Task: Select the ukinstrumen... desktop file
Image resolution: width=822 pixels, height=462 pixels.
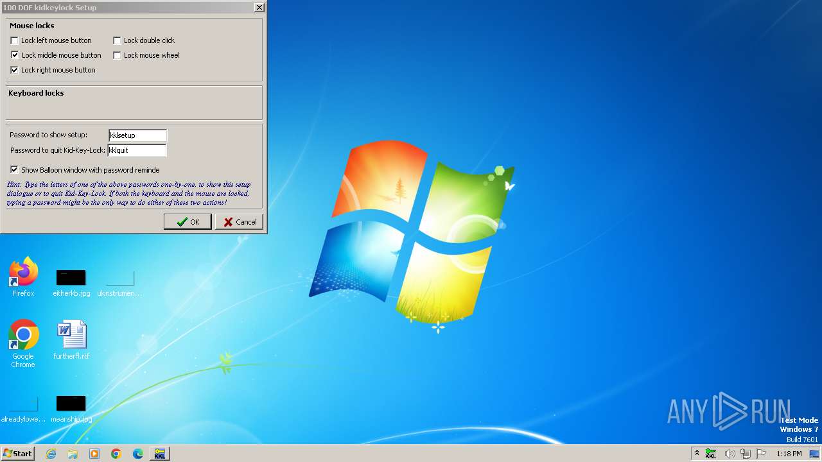Action: [119, 283]
